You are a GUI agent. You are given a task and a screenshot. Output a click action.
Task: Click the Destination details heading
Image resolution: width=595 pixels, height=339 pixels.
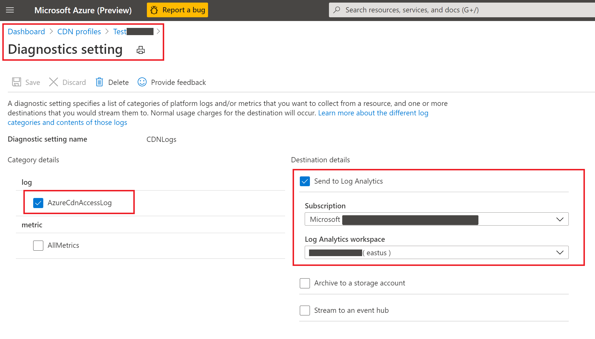pyautogui.click(x=320, y=160)
